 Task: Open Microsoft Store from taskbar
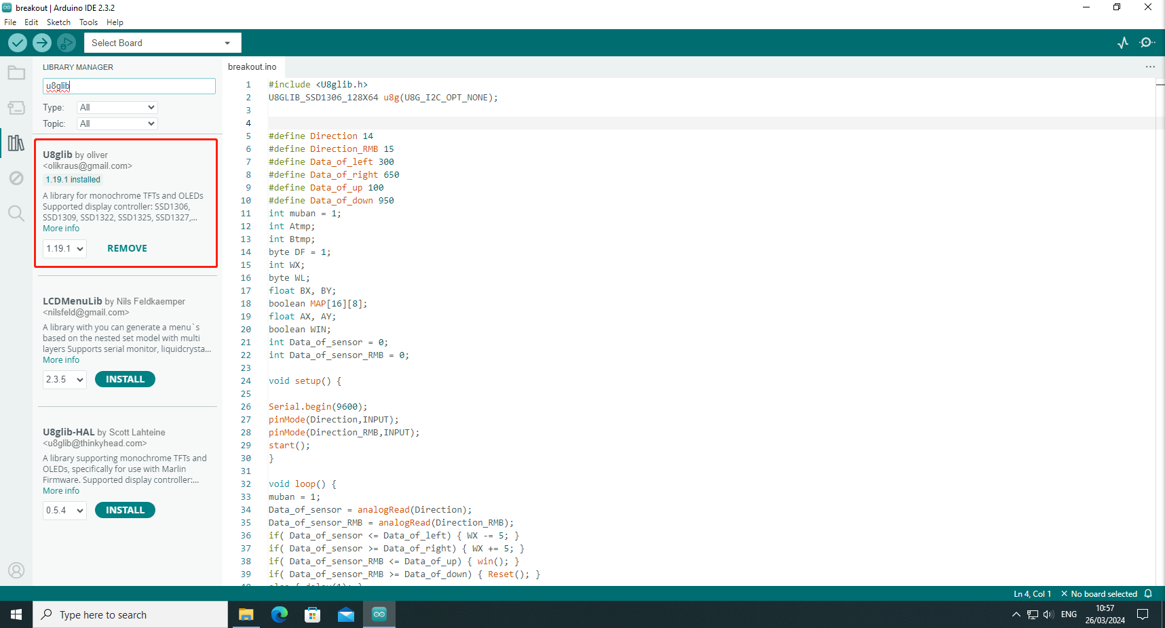point(312,614)
